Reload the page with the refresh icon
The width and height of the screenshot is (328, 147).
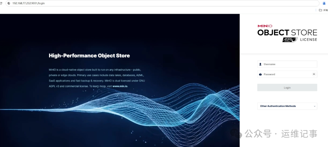pyautogui.click(x=2, y=3)
